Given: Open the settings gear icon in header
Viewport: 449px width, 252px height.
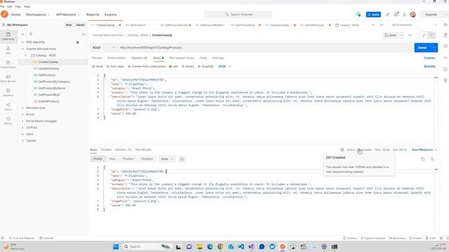Looking at the screenshot, I should tap(396, 15).
